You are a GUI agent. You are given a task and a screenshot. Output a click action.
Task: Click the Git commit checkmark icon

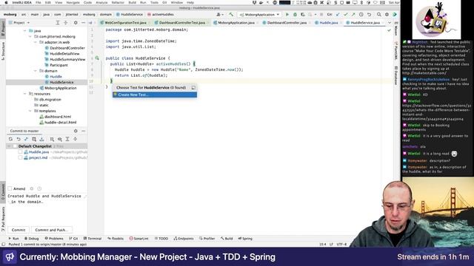[x=346, y=15]
